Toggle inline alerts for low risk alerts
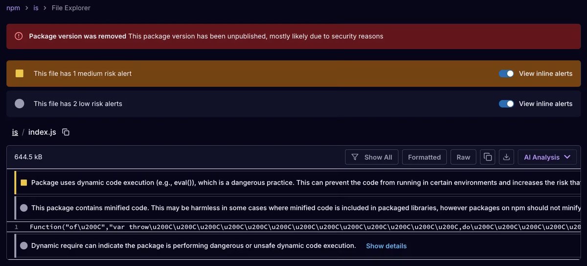The width and height of the screenshot is (587, 266). pyautogui.click(x=506, y=103)
